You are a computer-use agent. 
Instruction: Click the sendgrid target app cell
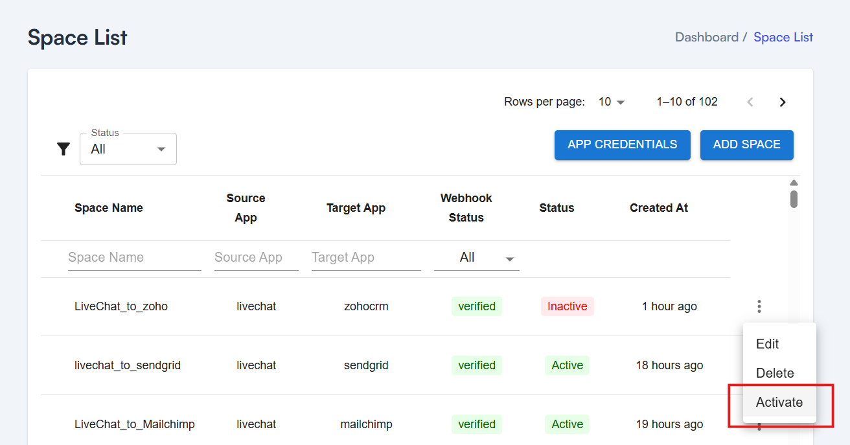(x=366, y=365)
